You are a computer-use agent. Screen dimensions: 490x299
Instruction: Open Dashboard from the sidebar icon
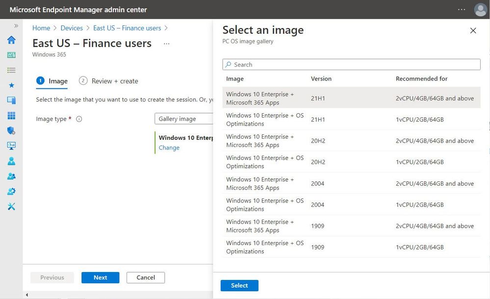(11, 55)
